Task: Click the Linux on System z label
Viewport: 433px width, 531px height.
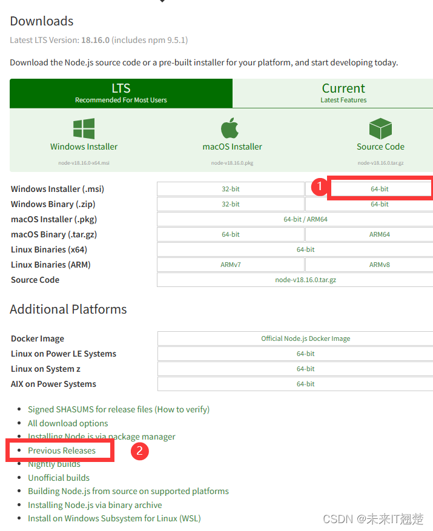Action: (45, 369)
